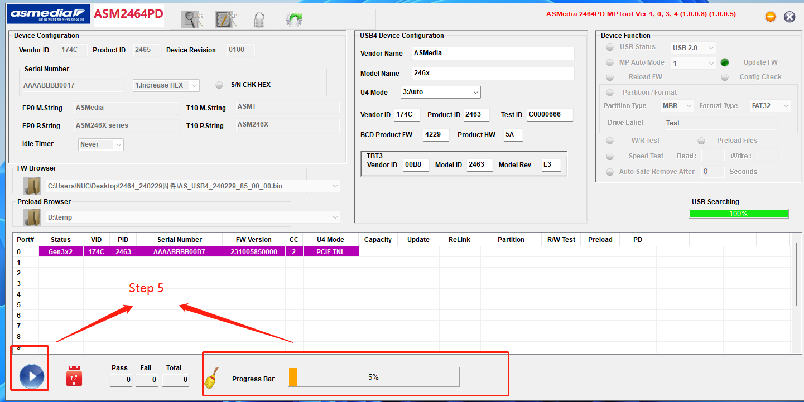
Task: Enable the W/R Test option
Action: coord(610,141)
